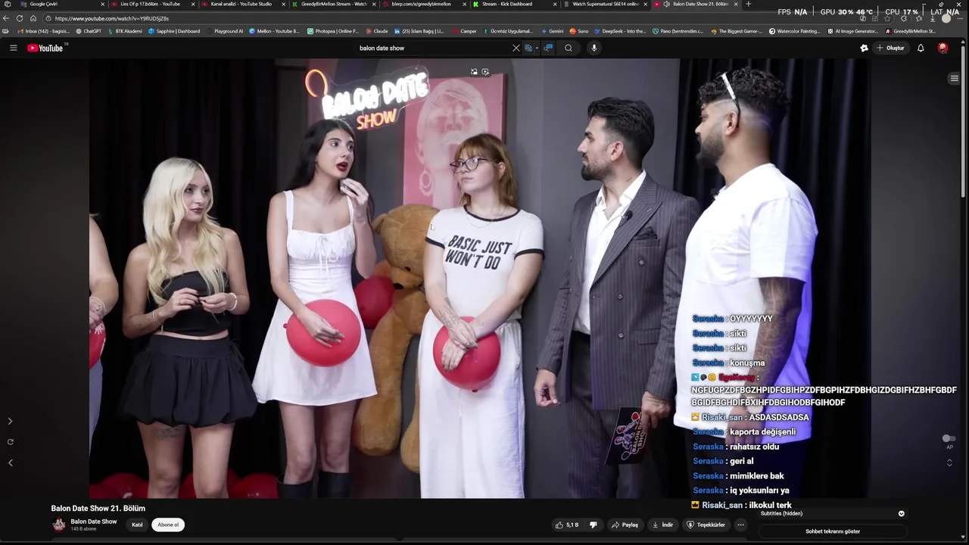Click the Oluştur create button

click(890, 48)
